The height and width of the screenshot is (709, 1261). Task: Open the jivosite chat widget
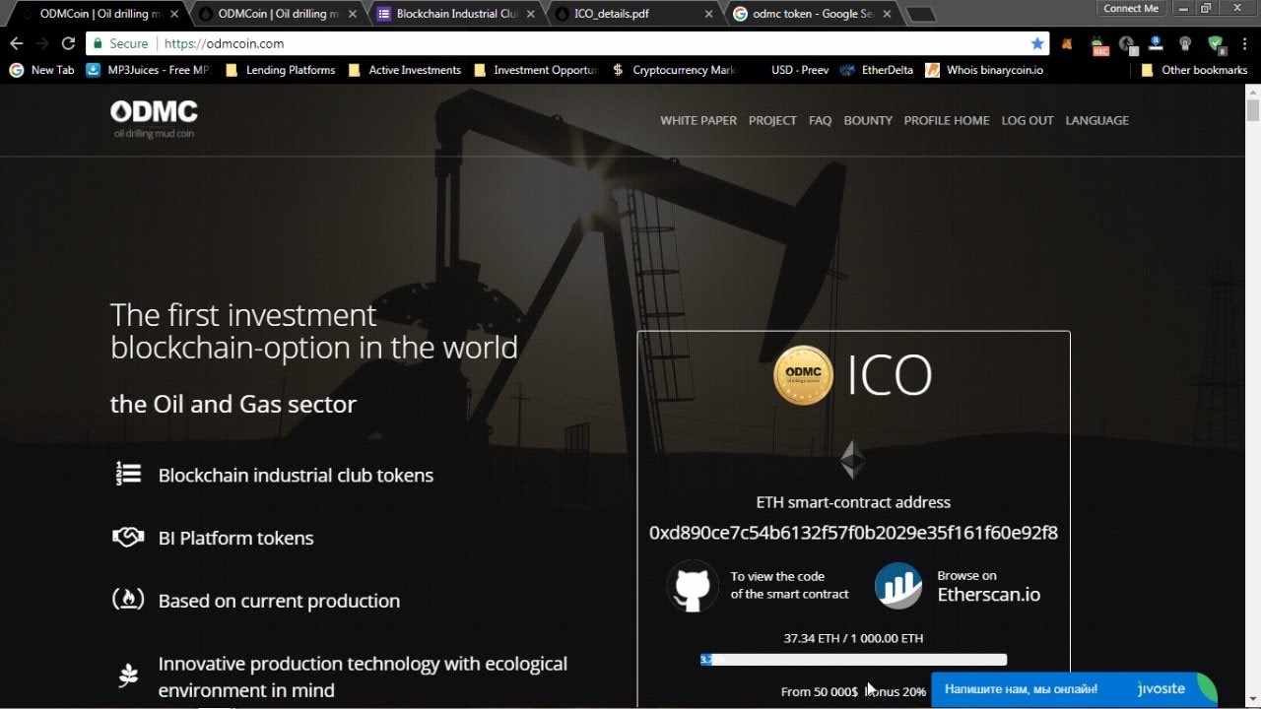(x=1074, y=689)
